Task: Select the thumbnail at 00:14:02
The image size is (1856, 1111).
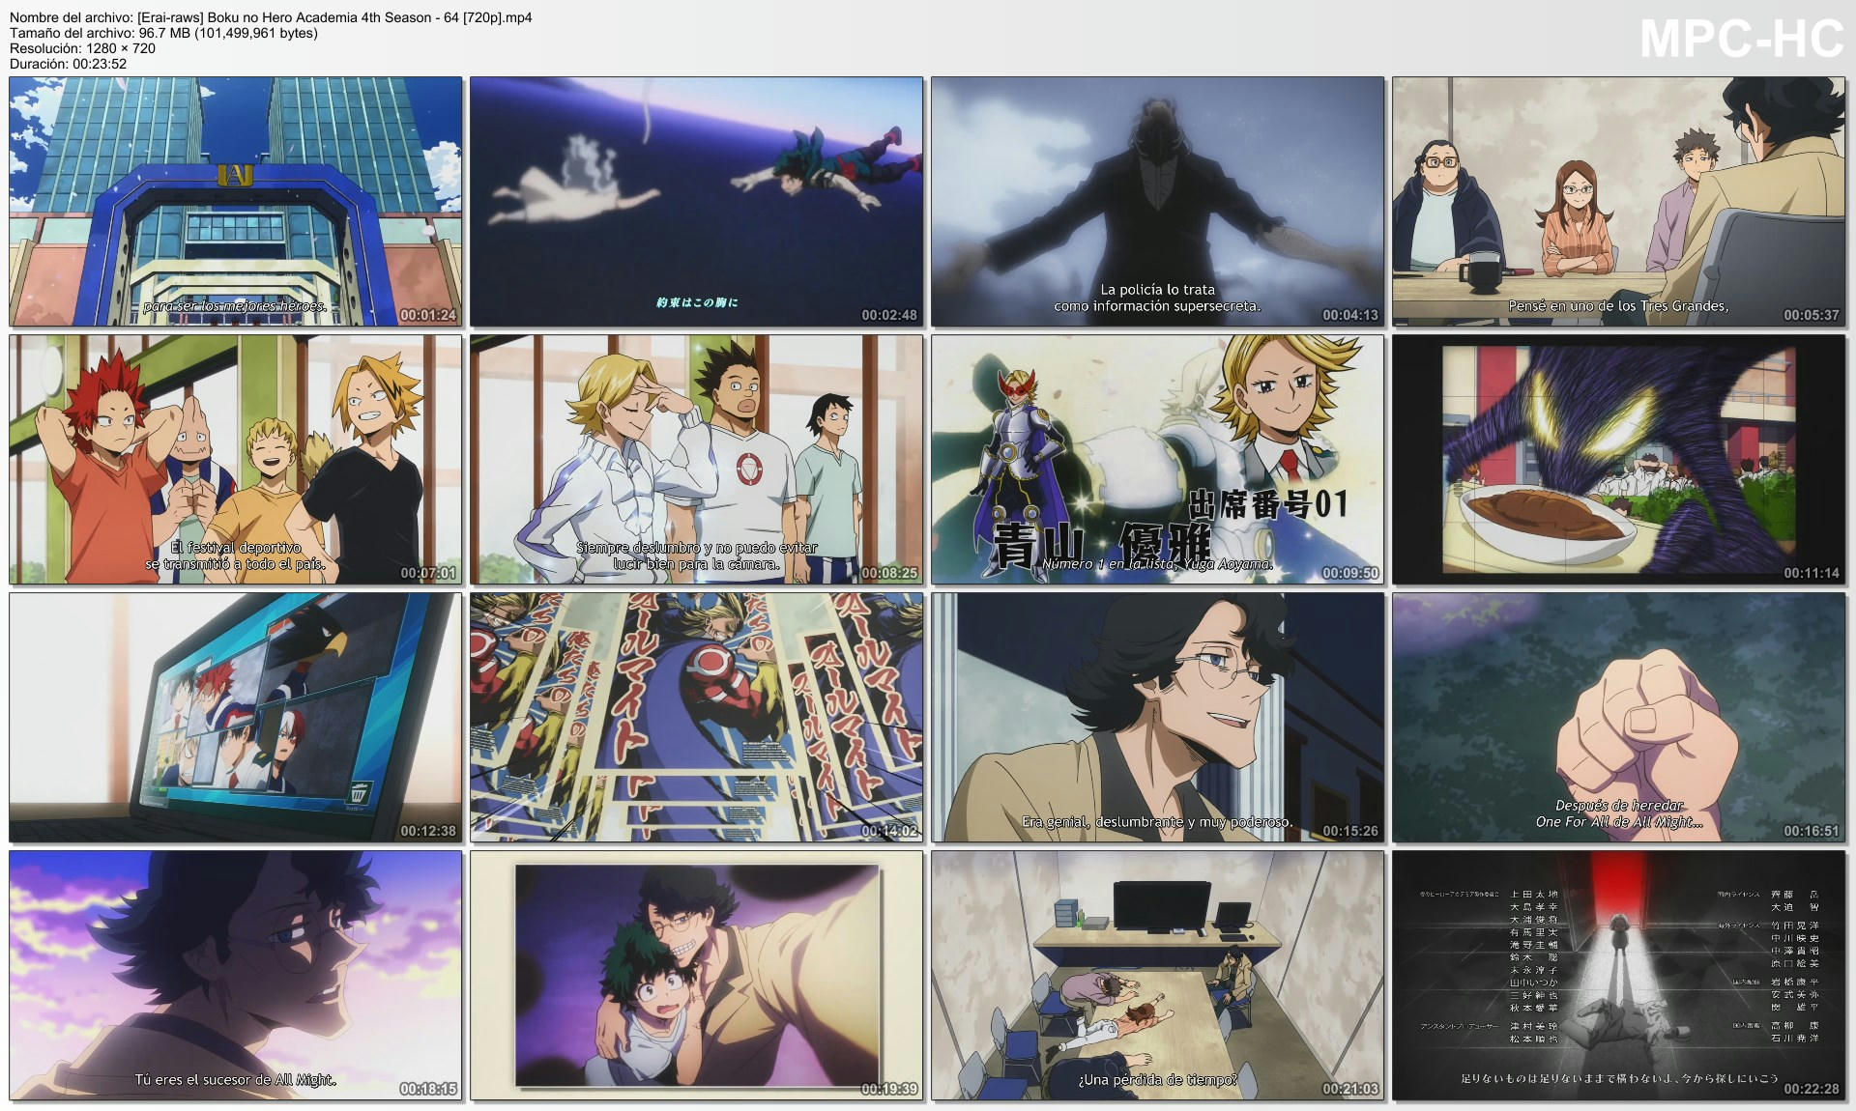Action: tap(697, 718)
